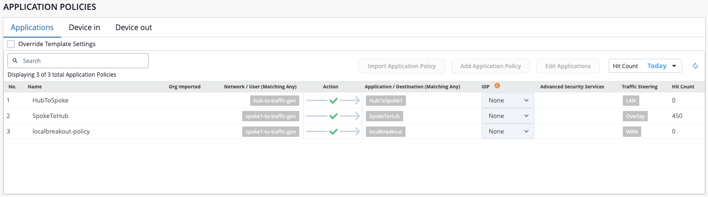708x197 pixels.
Task: Enable Override Template Settings checkbox
Action: 11,44
